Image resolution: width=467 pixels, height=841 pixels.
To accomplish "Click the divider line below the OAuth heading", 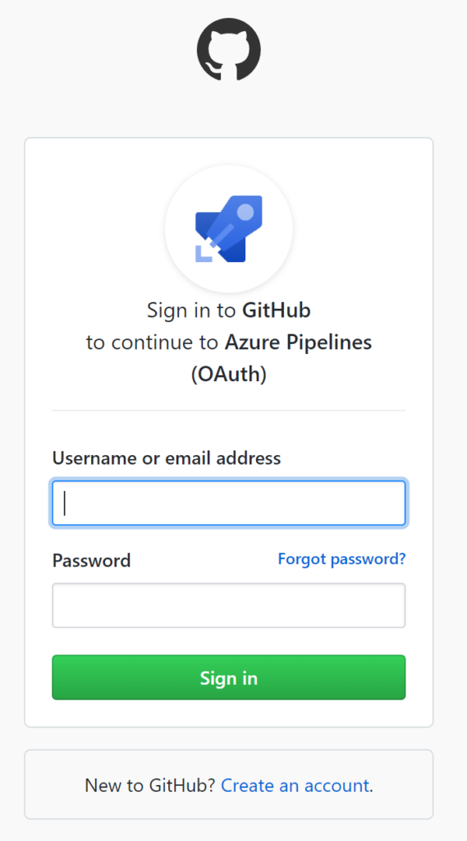I will pos(229,411).
